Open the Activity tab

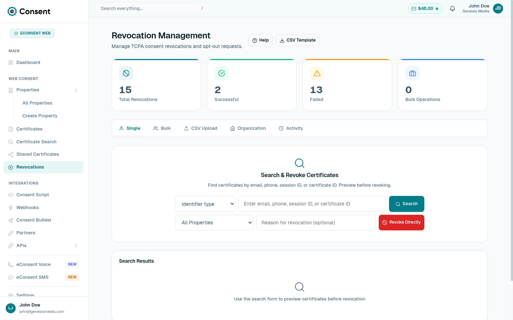291,128
